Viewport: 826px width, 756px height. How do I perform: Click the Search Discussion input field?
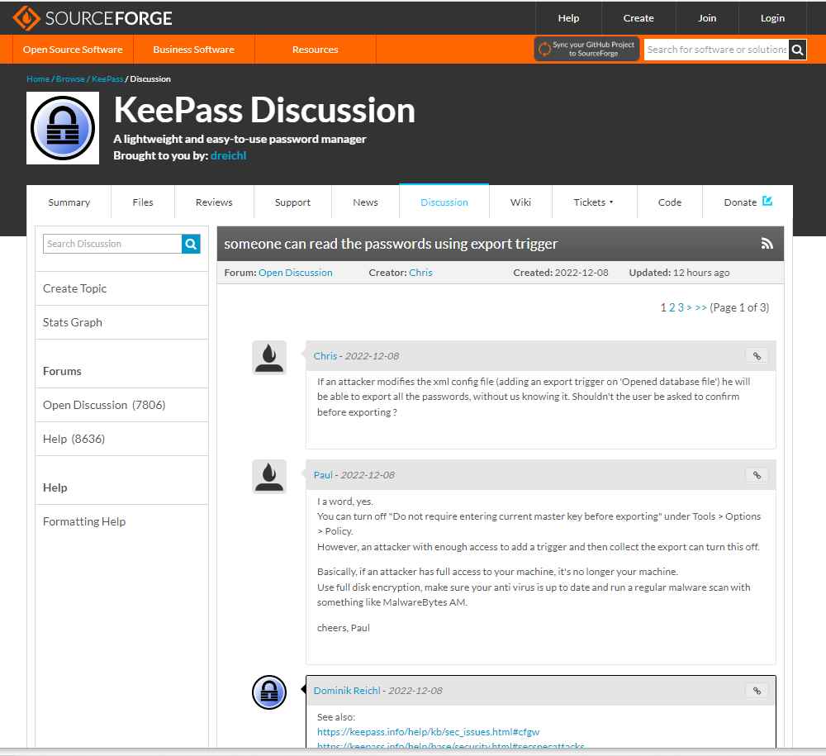click(112, 244)
